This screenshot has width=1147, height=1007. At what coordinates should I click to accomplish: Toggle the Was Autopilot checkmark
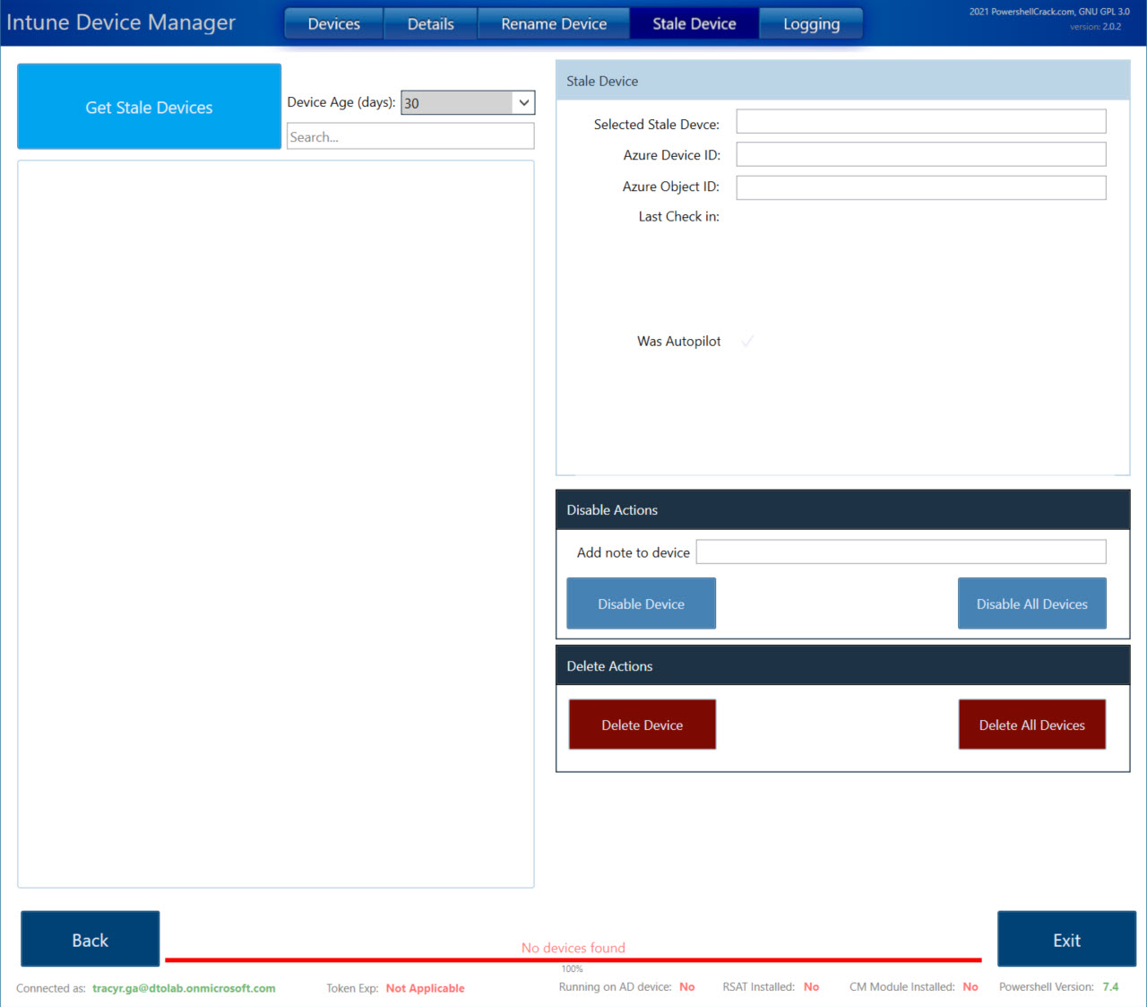747,341
